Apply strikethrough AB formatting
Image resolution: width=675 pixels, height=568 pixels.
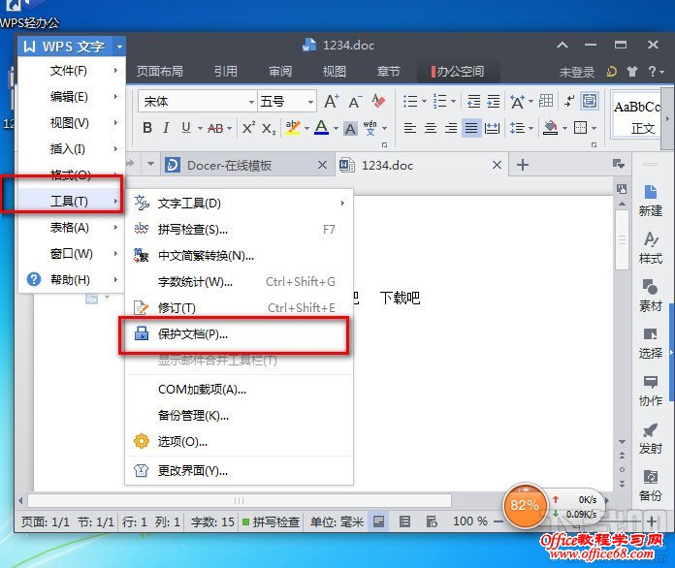pos(215,128)
